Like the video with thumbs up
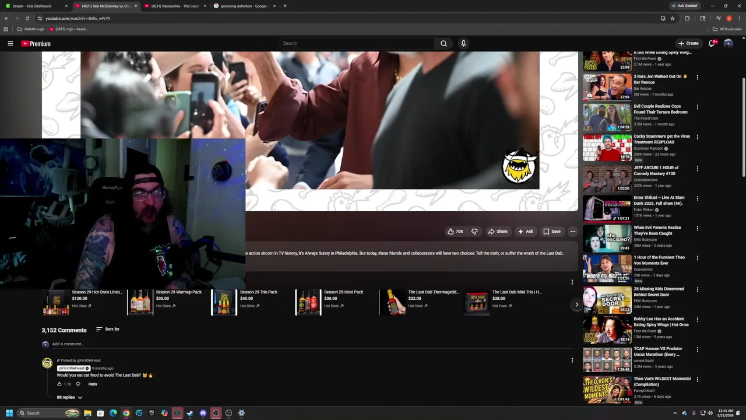This screenshot has height=420, width=746. click(x=455, y=232)
